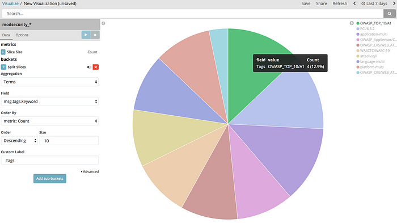This screenshot has height=223, width=397.
Task: Go back via the Visualize breadcrumb link
Action: point(10,3)
